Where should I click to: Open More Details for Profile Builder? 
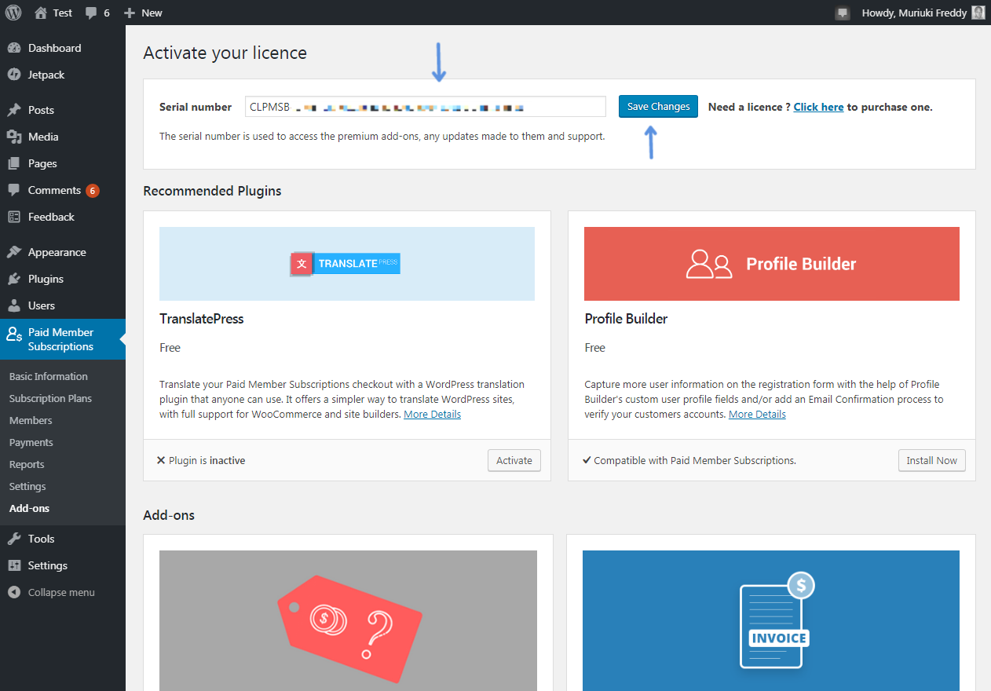click(x=757, y=414)
